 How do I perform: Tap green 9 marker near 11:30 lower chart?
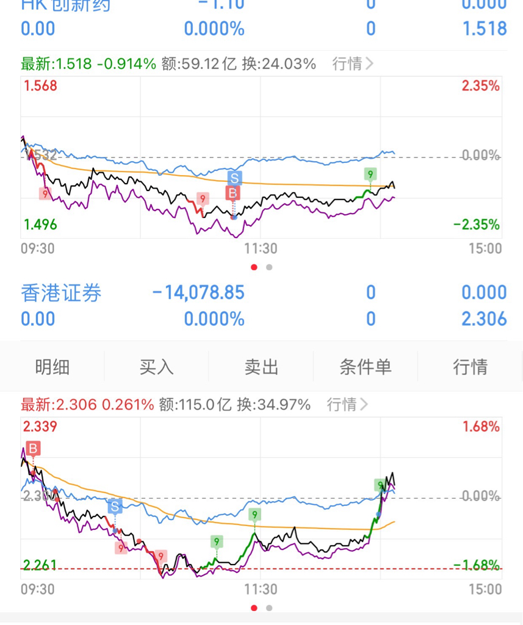coord(254,515)
